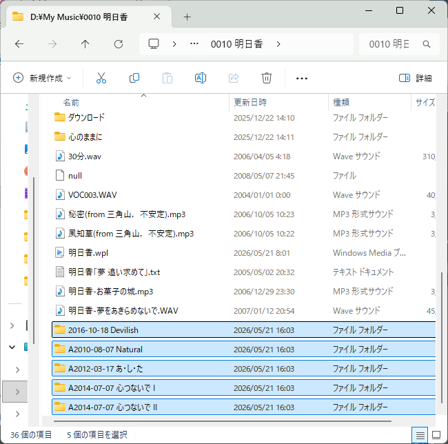The height and width of the screenshot is (444, 448).
Task: Show hidden path segments via address bar ellipsis
Action: point(194,43)
